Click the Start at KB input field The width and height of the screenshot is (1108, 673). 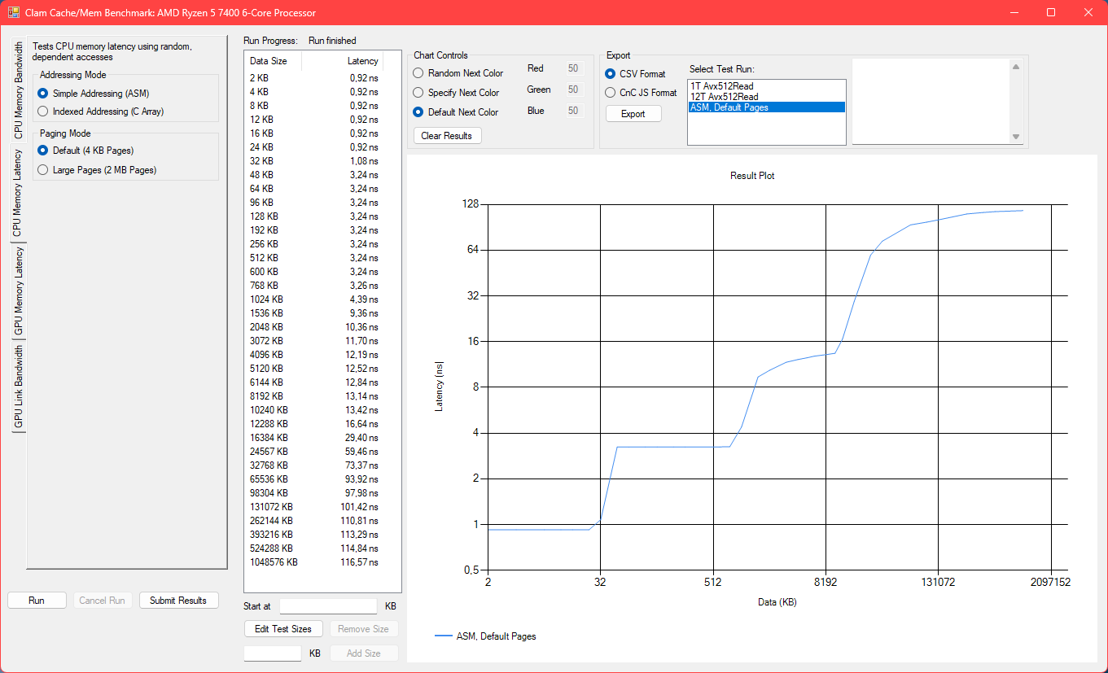[328, 606]
